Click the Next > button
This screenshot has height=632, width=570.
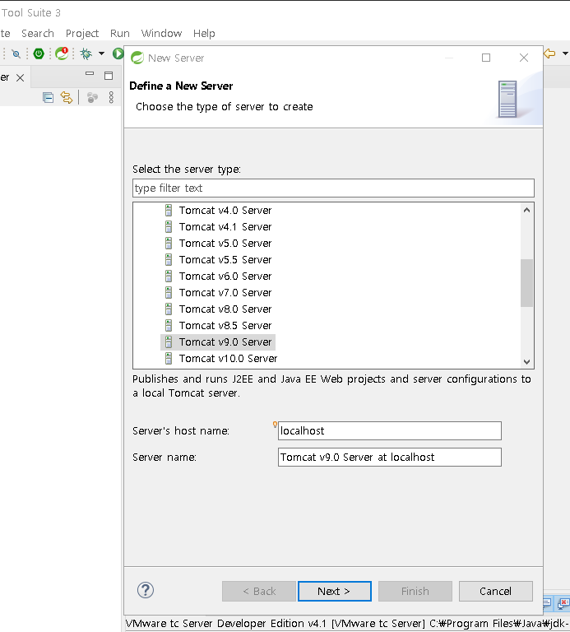(335, 592)
